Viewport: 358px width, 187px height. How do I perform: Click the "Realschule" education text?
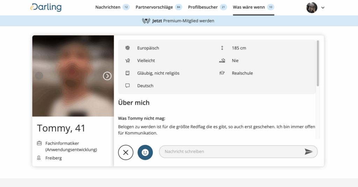tap(242, 73)
